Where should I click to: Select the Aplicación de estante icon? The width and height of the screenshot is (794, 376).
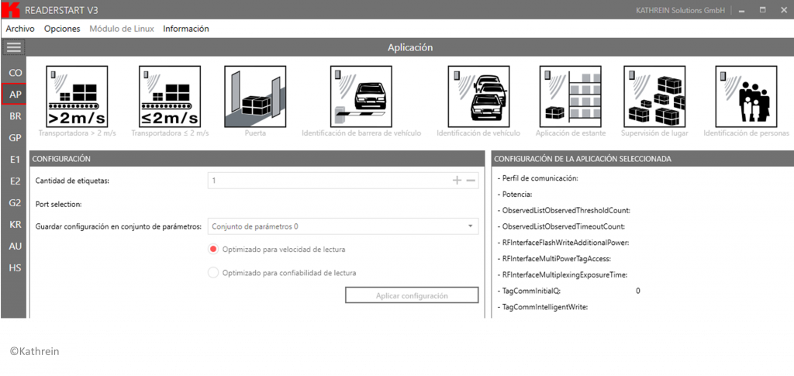570,96
